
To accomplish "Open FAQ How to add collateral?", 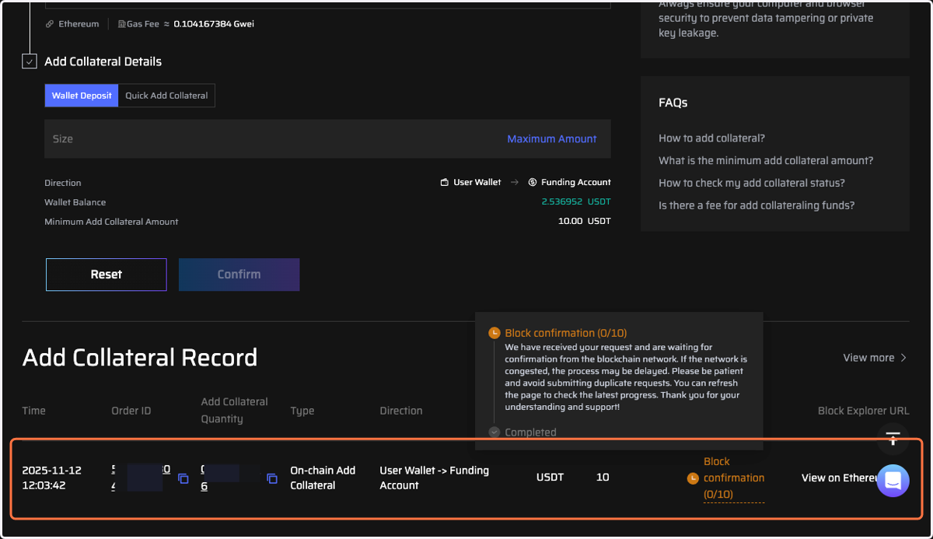I will (711, 138).
